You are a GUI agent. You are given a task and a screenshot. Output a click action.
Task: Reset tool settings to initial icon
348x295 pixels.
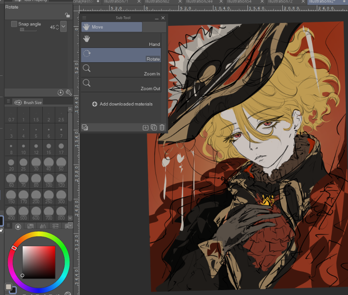pyautogui.click(x=60, y=93)
